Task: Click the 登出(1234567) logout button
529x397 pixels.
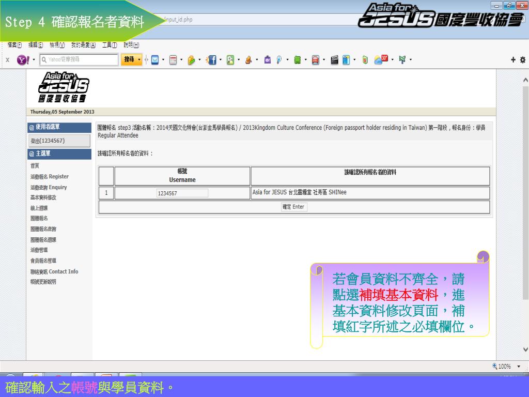Action: [x=59, y=141]
